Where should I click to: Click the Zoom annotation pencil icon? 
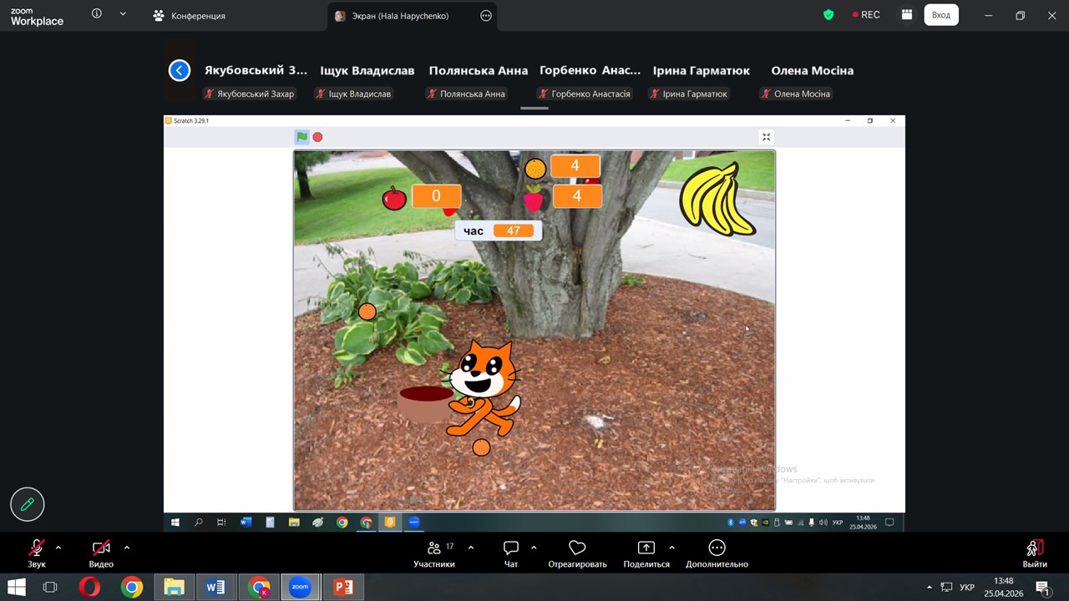[x=27, y=504]
